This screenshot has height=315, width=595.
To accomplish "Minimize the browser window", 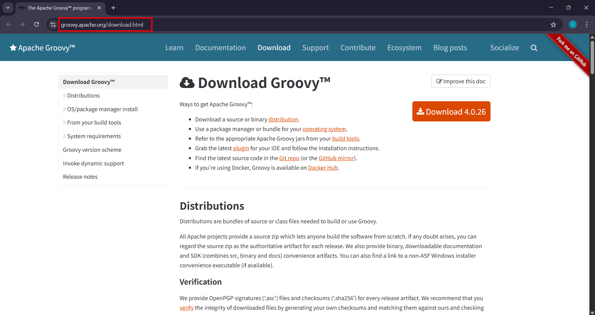I will (x=551, y=8).
